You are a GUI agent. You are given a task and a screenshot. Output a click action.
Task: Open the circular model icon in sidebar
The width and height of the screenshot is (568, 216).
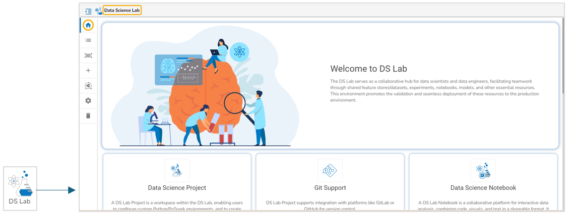coord(88,85)
